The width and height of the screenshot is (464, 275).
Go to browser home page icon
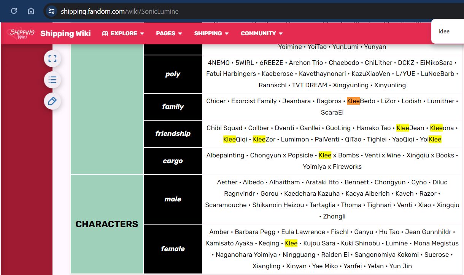[x=31, y=11]
